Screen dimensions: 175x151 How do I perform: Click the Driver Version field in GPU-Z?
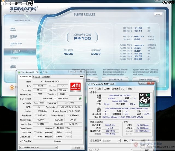coord(58,128)
